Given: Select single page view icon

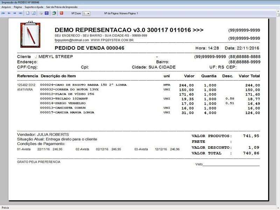Looking at the screenshot, I should point(28,13).
